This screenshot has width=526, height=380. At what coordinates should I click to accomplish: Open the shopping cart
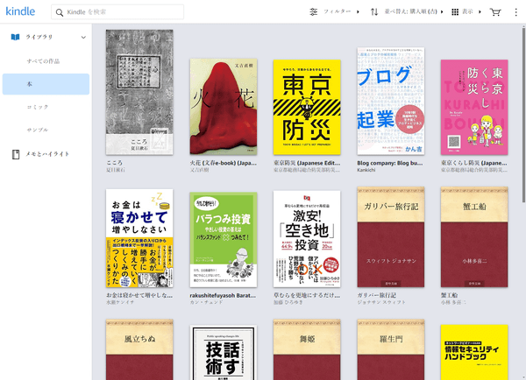[495, 12]
